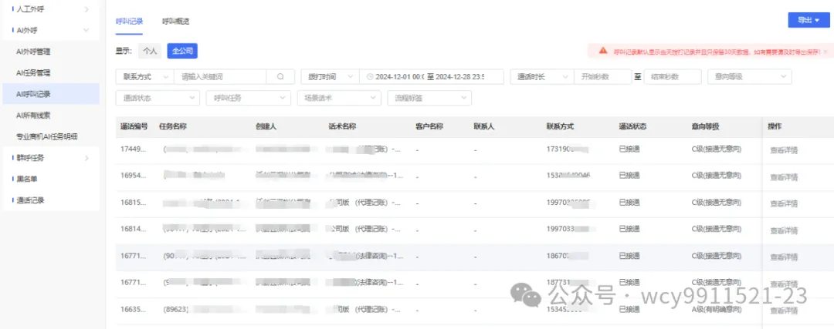Click the 意向等级 table column header
Viewport: 834px width, 329px height.
point(705,127)
